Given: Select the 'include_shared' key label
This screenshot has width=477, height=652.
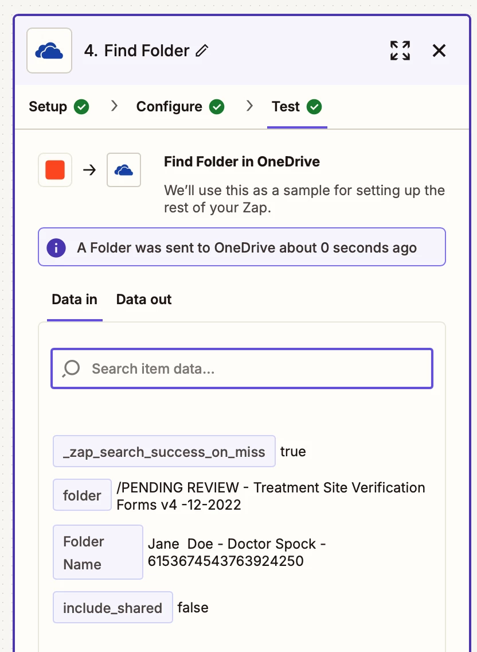Looking at the screenshot, I should point(112,607).
